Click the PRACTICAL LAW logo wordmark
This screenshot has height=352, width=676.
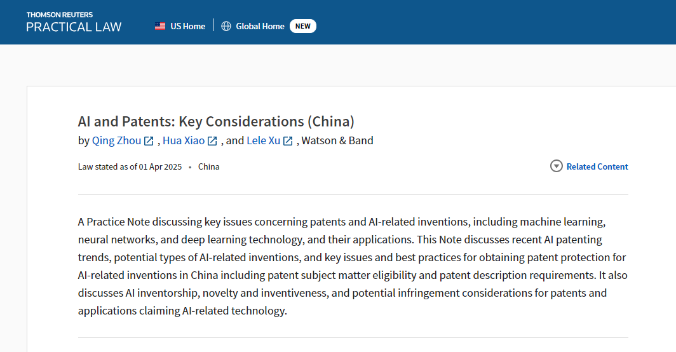74,27
